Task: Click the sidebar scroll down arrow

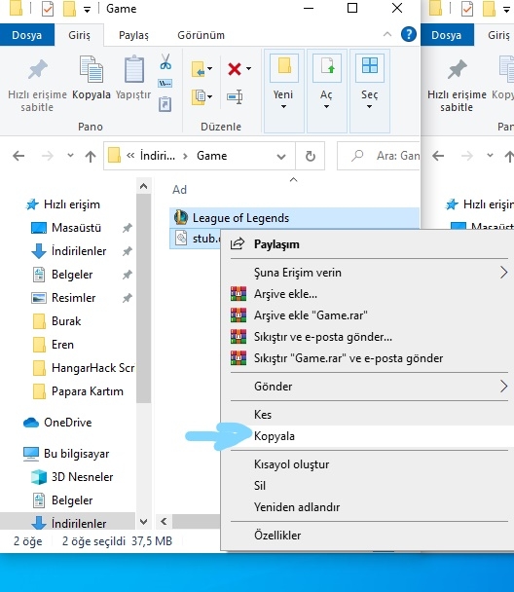Action: tap(143, 522)
